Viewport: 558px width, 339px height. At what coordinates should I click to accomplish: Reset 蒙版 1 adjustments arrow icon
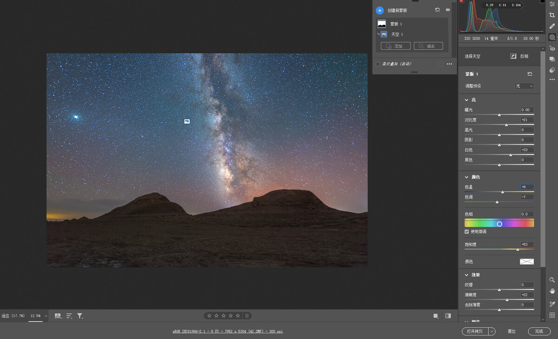click(x=530, y=74)
